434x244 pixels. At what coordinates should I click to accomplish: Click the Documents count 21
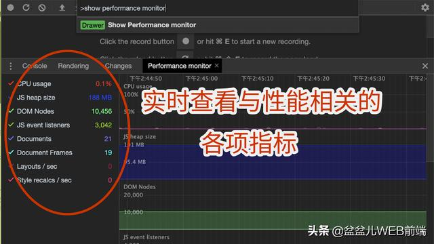pyautogui.click(x=108, y=138)
